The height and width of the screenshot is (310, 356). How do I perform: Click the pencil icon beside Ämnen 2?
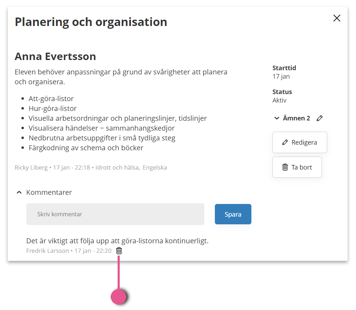click(x=319, y=118)
